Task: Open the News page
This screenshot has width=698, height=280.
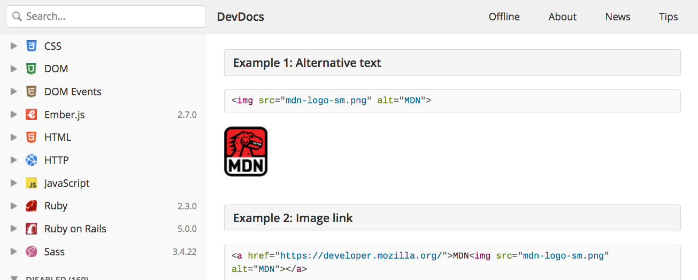Action: point(618,17)
